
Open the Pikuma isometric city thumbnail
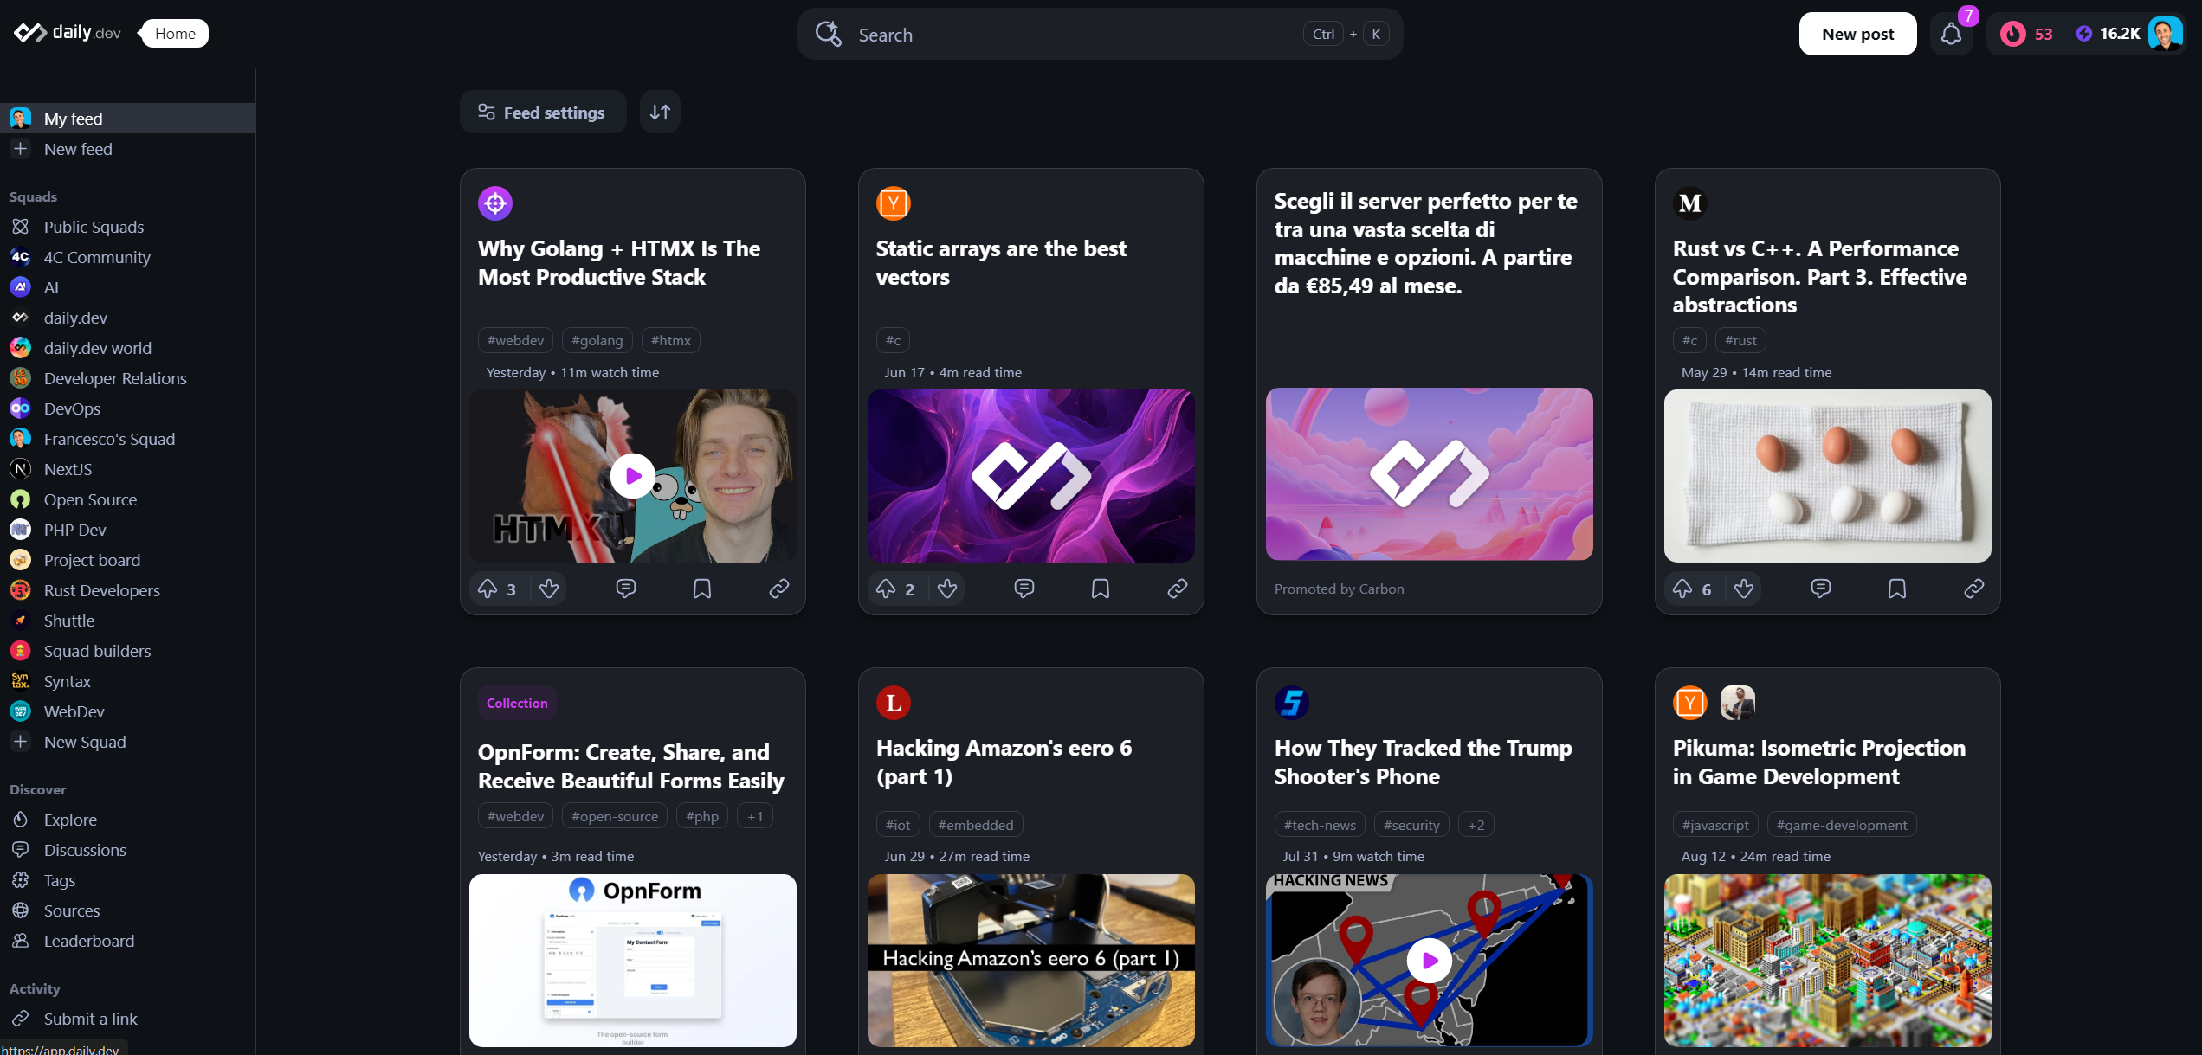coord(1827,961)
